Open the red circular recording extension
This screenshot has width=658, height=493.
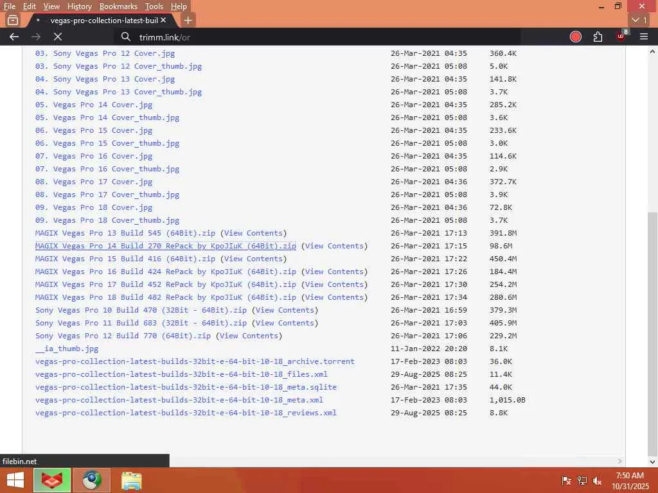(575, 37)
